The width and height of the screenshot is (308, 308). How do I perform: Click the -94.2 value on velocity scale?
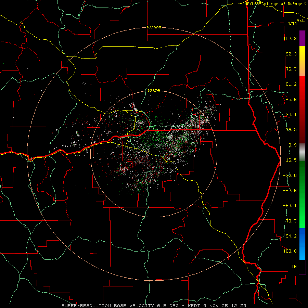click(x=290, y=236)
